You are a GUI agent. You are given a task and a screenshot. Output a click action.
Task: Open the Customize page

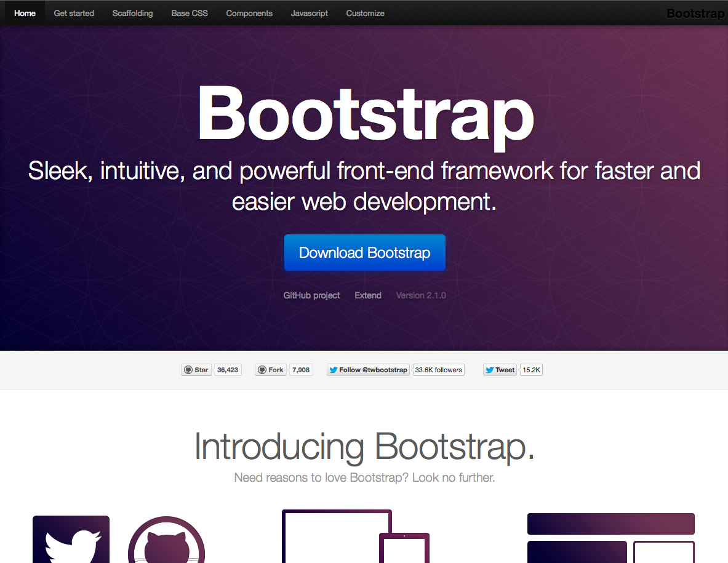[x=365, y=13]
